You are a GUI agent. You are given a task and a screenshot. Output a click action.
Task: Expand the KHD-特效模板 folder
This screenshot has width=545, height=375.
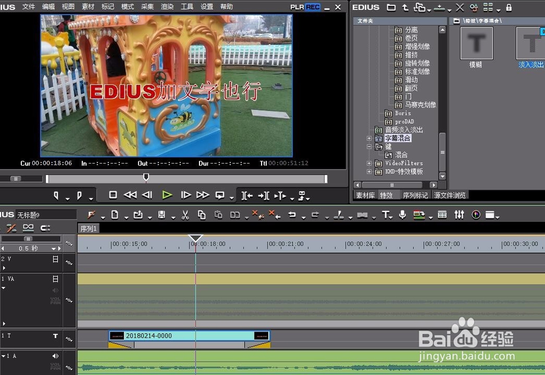tap(369, 171)
